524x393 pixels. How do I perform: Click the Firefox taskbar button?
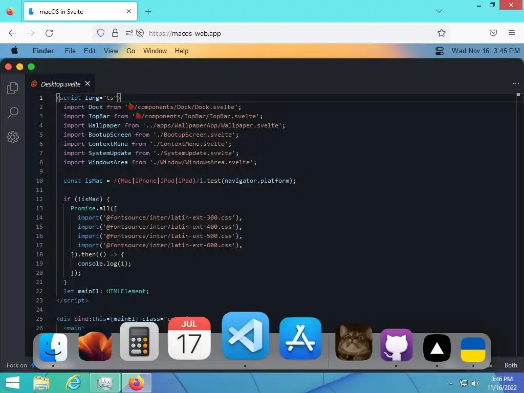pos(136,383)
